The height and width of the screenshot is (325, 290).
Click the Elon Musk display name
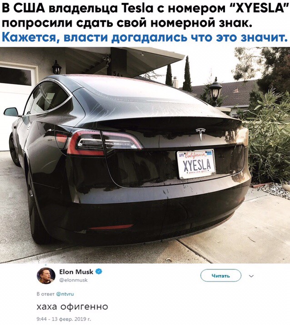76,272
